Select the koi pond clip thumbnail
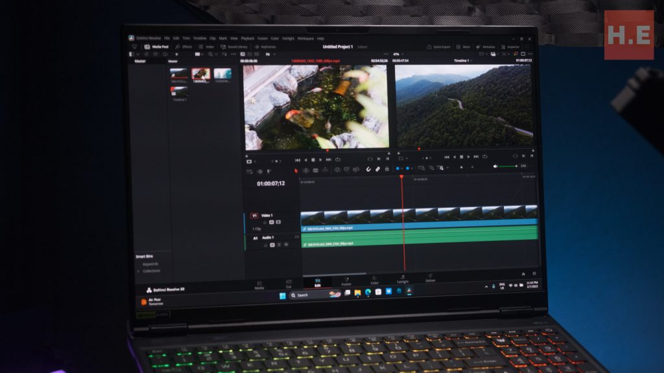The height and width of the screenshot is (373, 664). [200, 74]
